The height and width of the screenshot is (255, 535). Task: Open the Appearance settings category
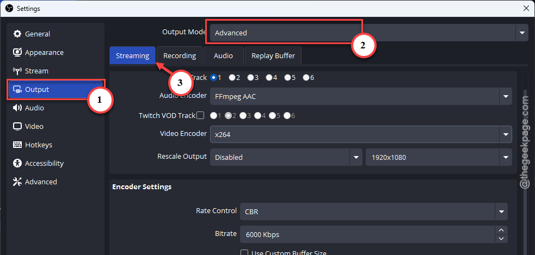coord(56,53)
